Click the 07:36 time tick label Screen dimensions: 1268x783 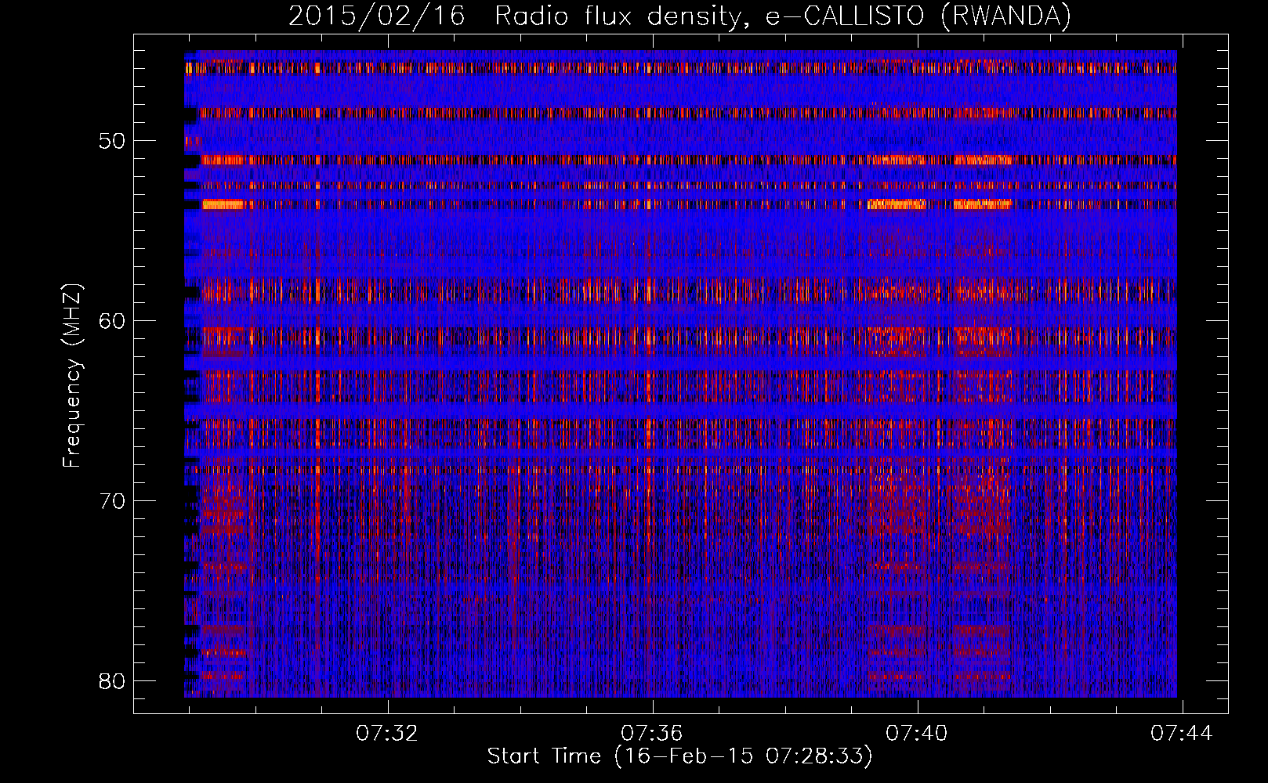652,734
